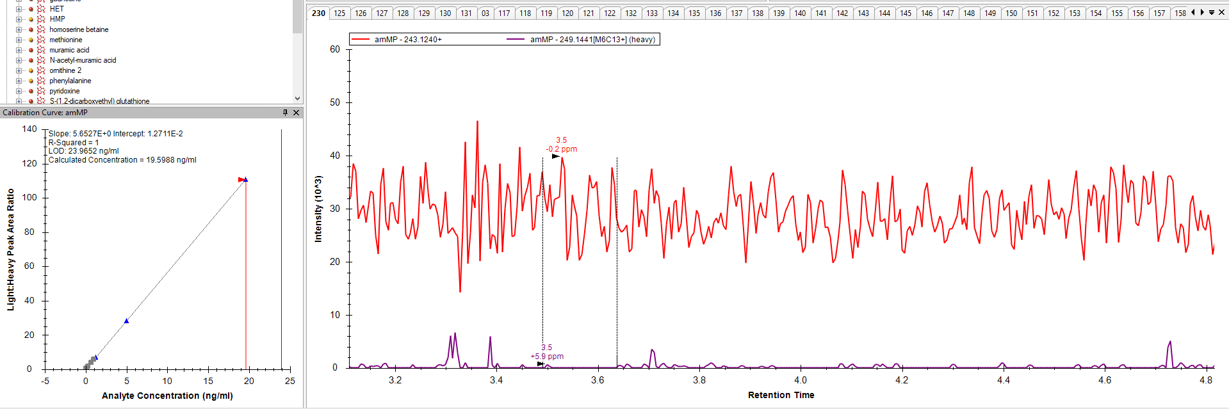Screen dimensions: 1229x409
Task: Pin the Calibration Curve panel
Action: (x=286, y=113)
